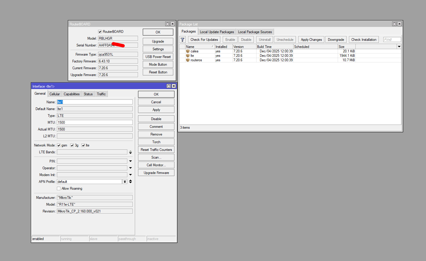Viewport: 426px width, 261px height.
Task: Select the calea package icon
Action: tap(188, 51)
